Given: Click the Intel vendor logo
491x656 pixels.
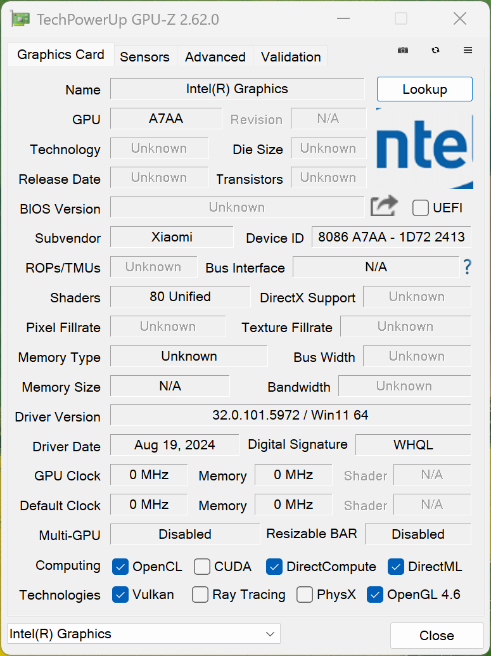Looking at the screenshot, I should click(x=424, y=148).
